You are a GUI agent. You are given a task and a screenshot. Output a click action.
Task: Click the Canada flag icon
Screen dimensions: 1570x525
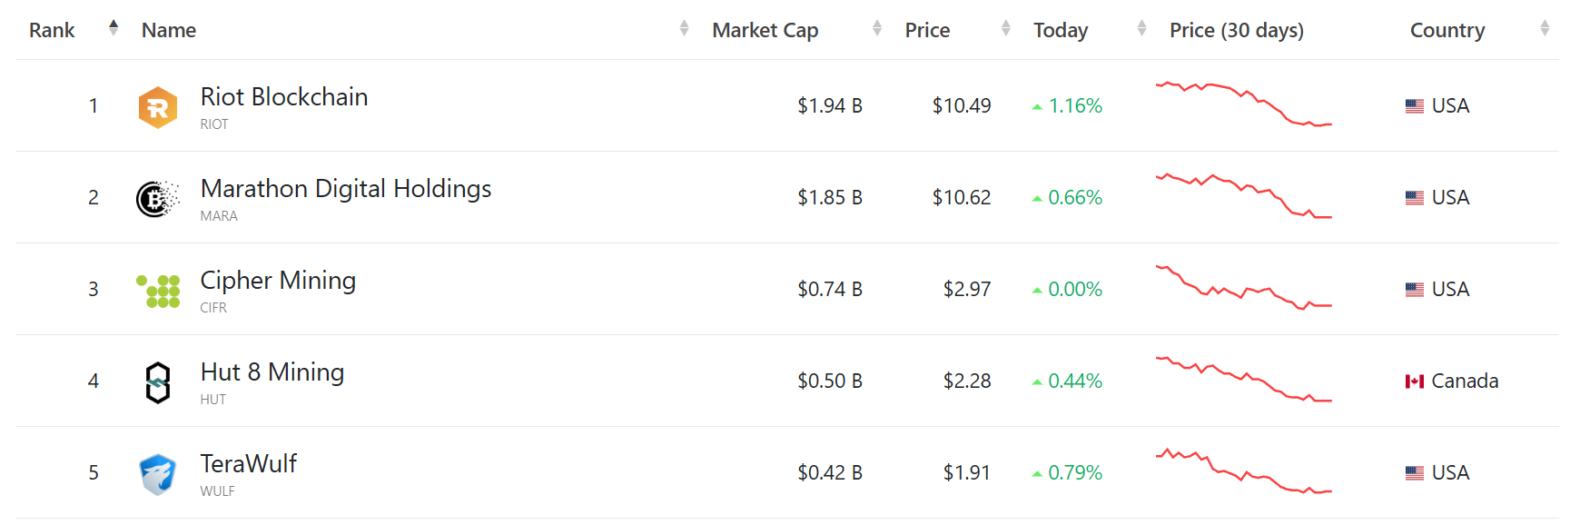pyautogui.click(x=1414, y=381)
